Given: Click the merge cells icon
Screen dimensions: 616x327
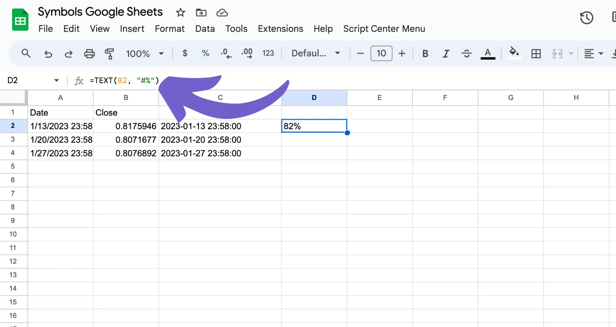Looking at the screenshot, I should [558, 54].
